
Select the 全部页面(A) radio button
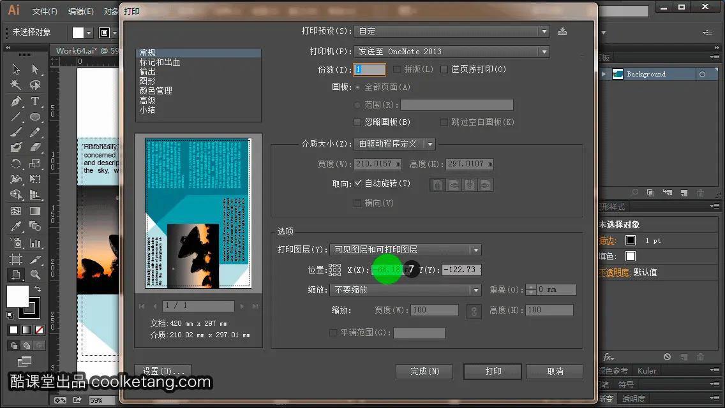tap(357, 87)
